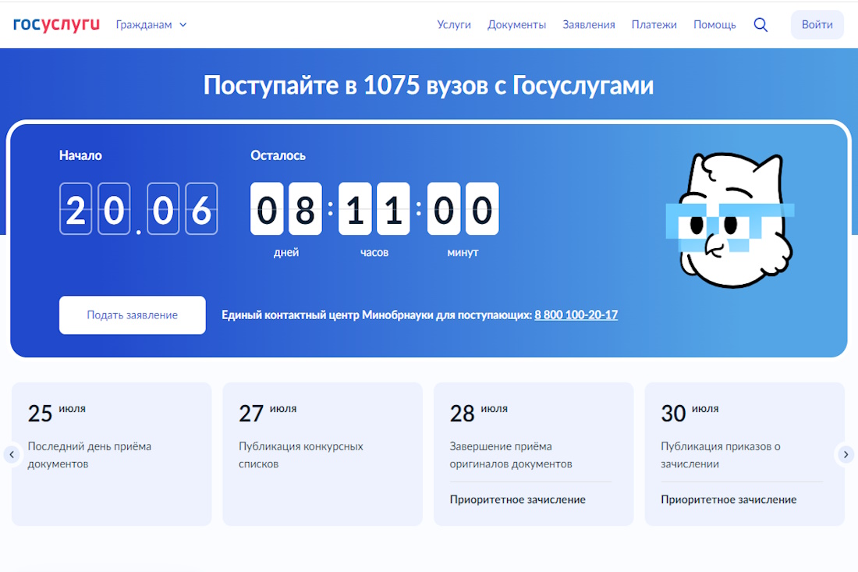Click the Госуслуги logo

tap(56, 24)
